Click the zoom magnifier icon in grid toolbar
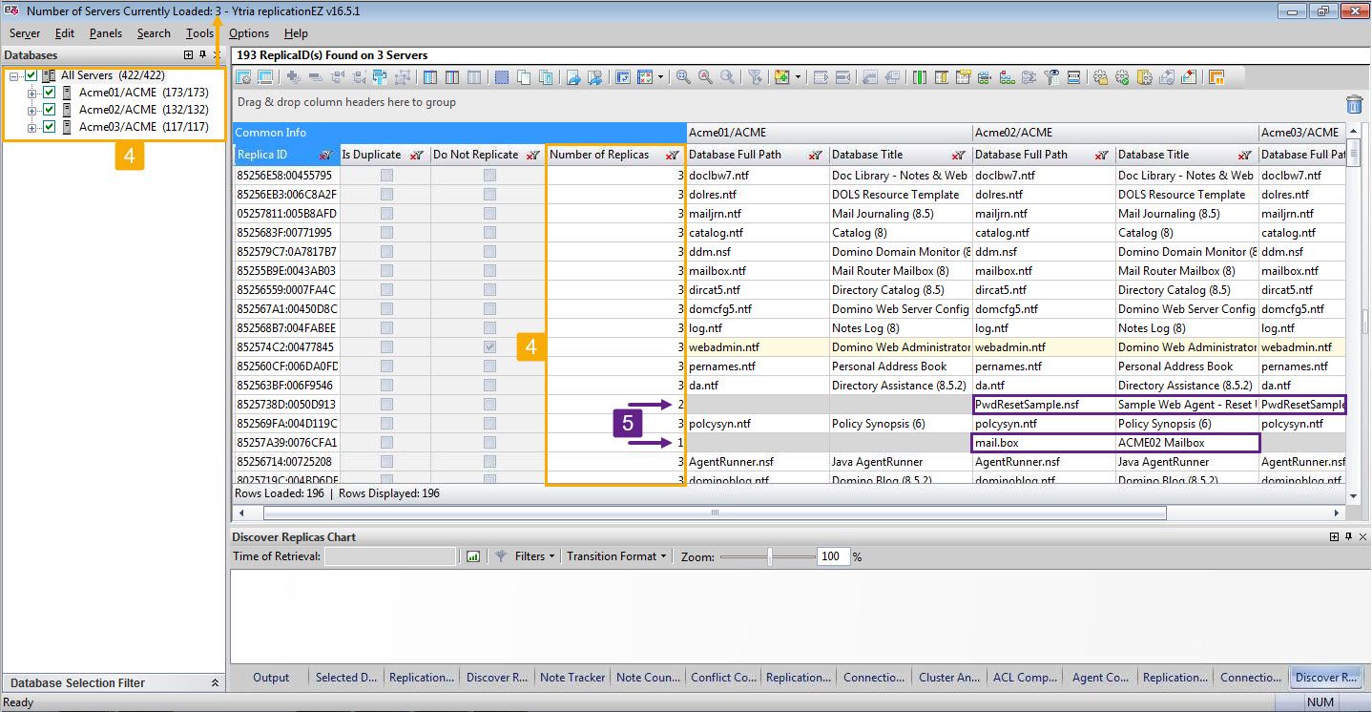Image resolution: width=1372 pixels, height=712 pixels. [683, 77]
